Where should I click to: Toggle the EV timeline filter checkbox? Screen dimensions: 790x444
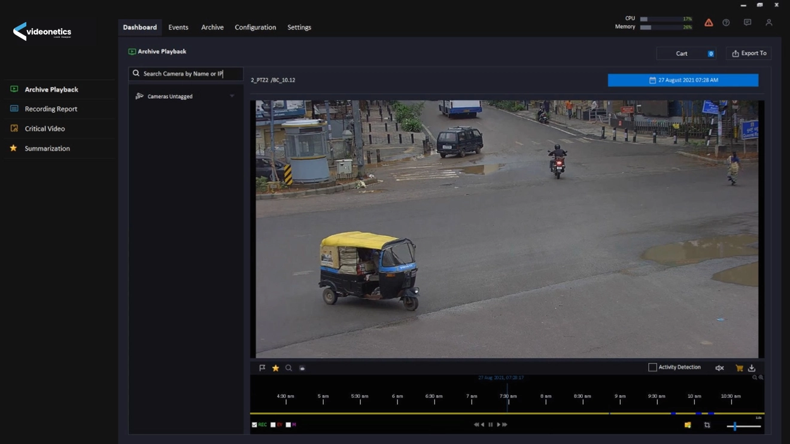coord(273,425)
